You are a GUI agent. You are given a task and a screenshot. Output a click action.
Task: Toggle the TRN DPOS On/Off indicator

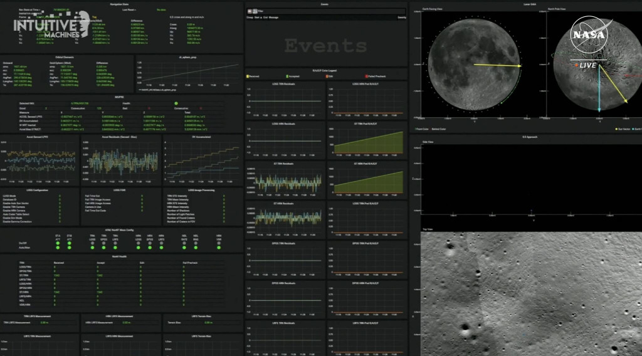tap(103, 243)
